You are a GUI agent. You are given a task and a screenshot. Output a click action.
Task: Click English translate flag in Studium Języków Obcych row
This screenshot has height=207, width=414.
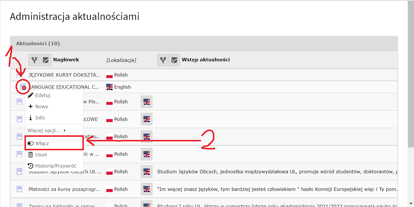pyautogui.click(x=147, y=172)
